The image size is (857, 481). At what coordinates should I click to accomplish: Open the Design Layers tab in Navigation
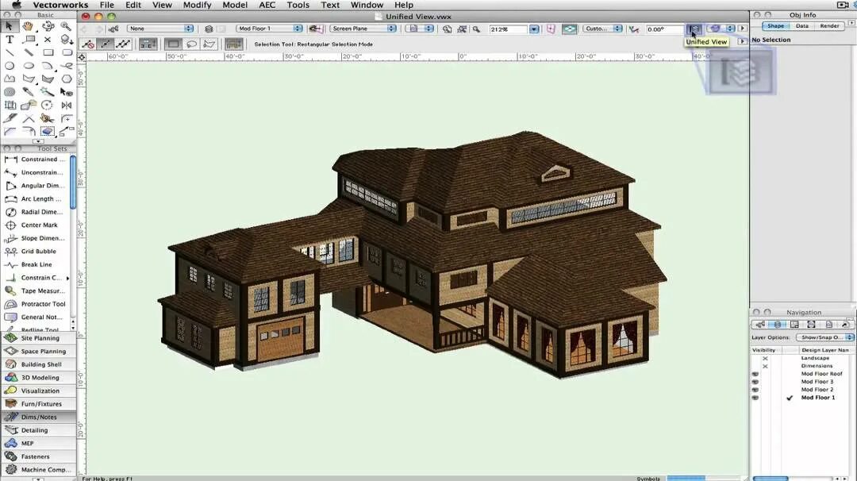(777, 324)
